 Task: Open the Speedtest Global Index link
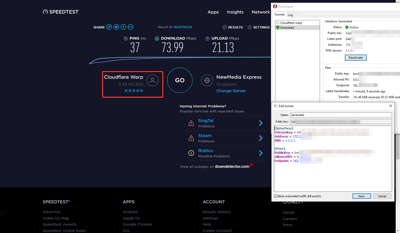pyautogui.click(x=65, y=231)
